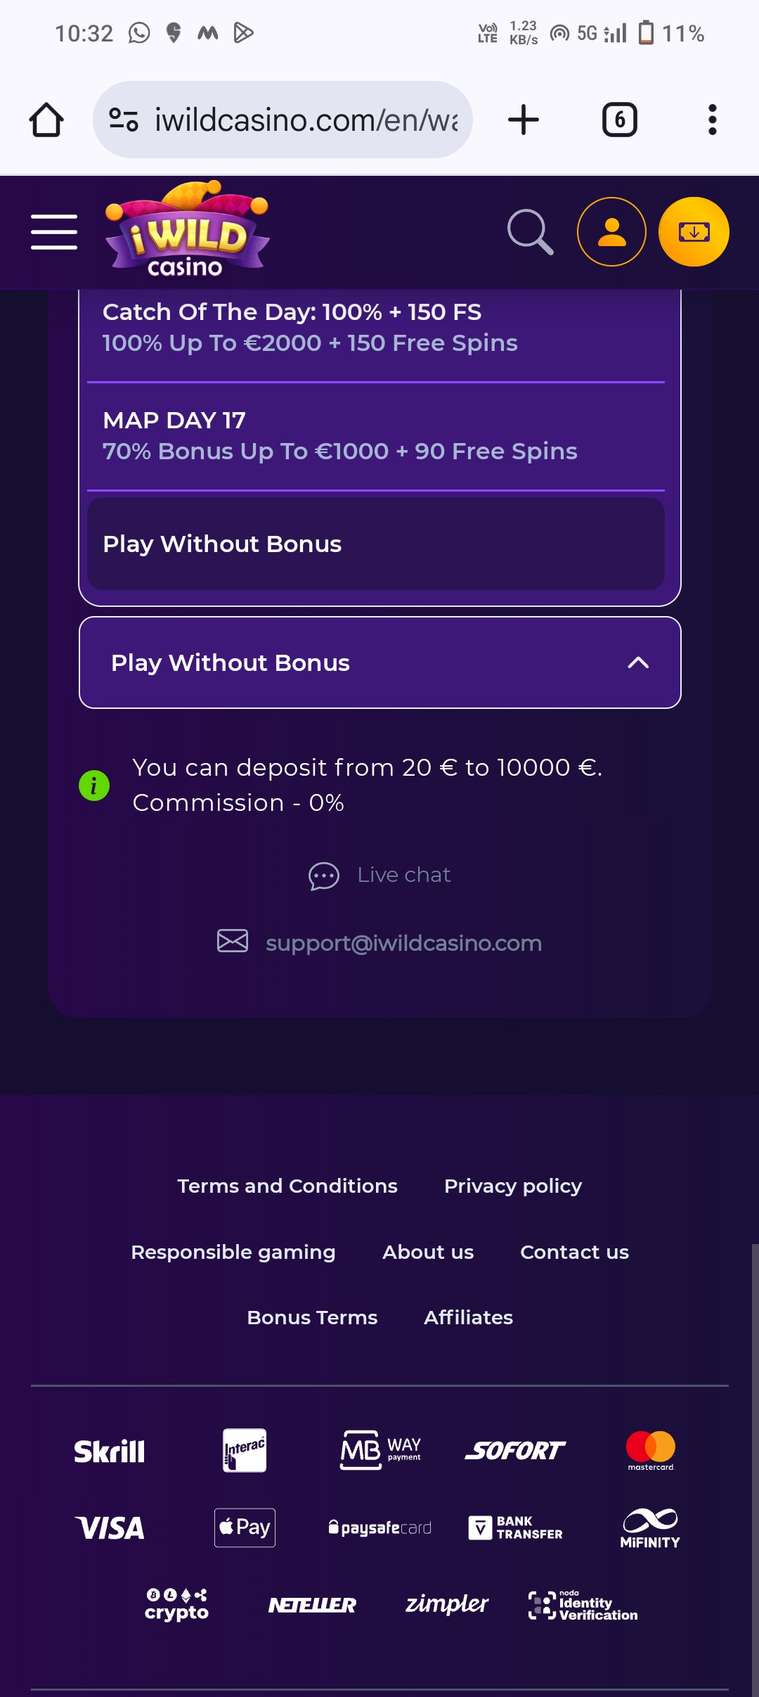Viewport: 759px width, 1697px height.
Task: Click support@iwildcasino.com email link
Action: tap(404, 942)
